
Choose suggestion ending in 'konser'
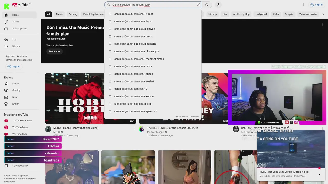pos(153,96)
